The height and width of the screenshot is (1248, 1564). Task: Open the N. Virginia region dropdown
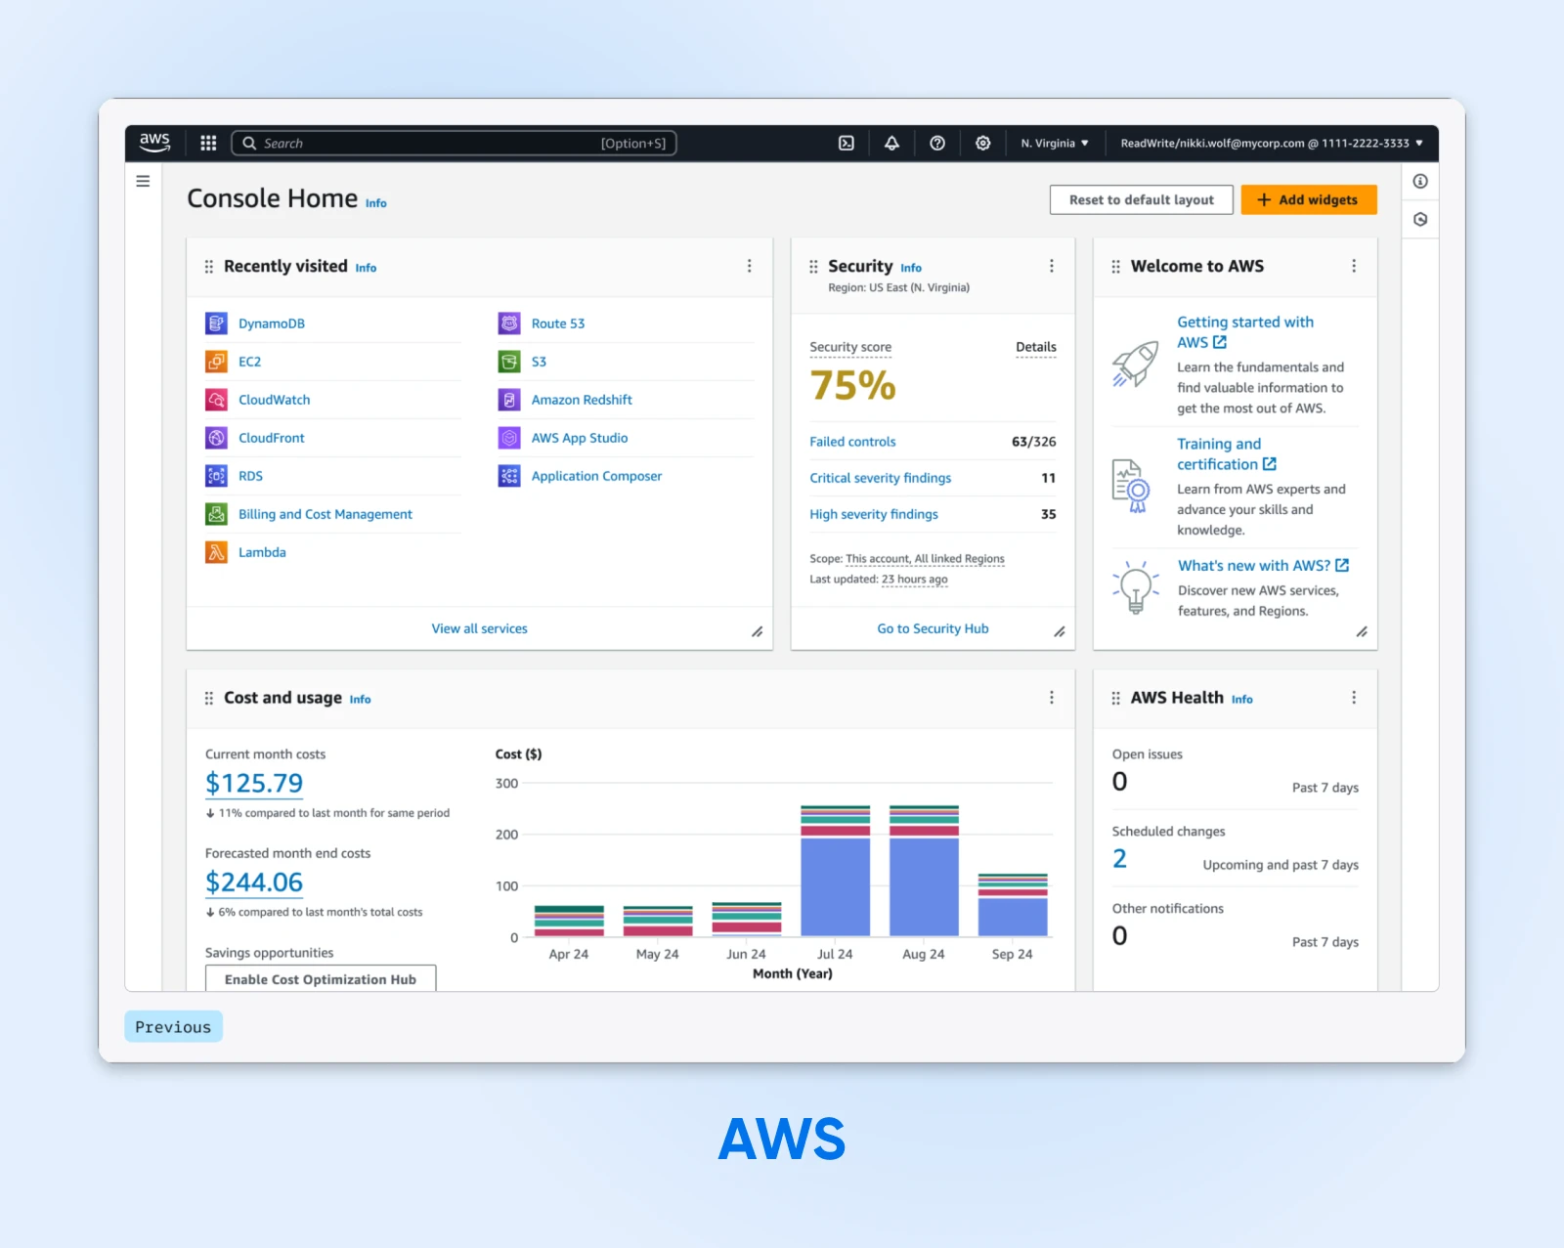pos(1054,144)
